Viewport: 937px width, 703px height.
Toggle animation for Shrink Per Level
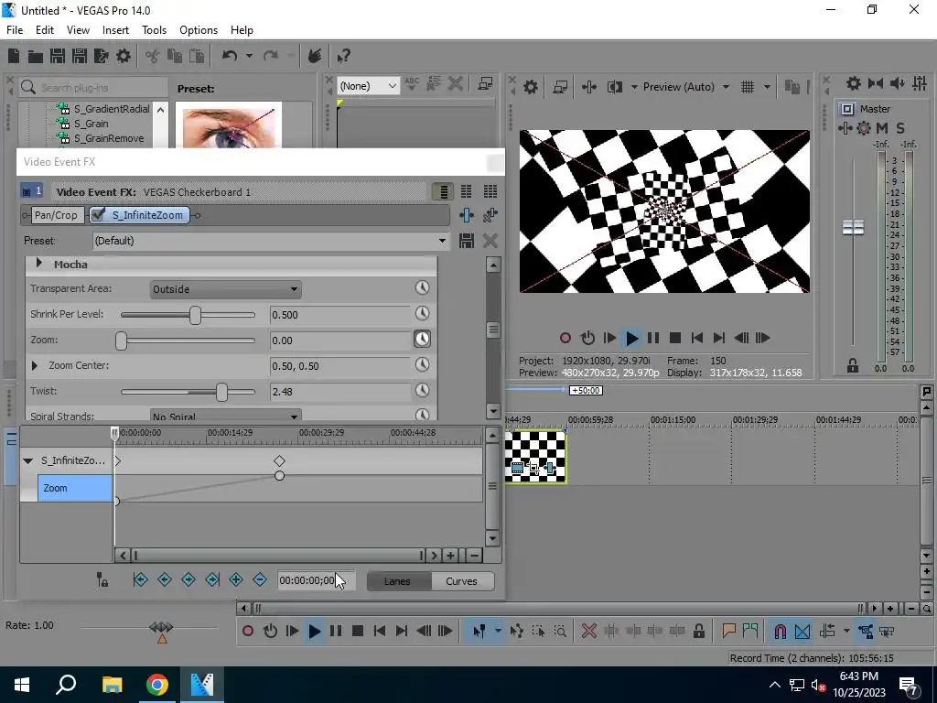(x=422, y=314)
